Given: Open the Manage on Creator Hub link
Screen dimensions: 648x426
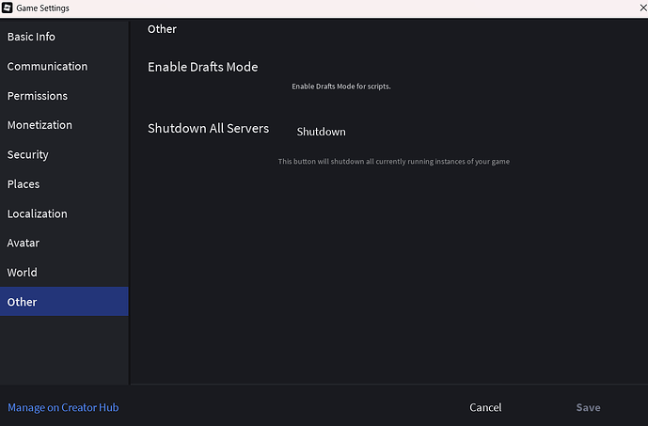Looking at the screenshot, I should click(63, 407).
